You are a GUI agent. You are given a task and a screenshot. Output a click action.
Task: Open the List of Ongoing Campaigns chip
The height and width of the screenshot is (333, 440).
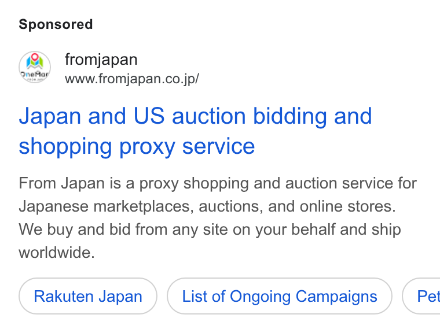(x=280, y=296)
